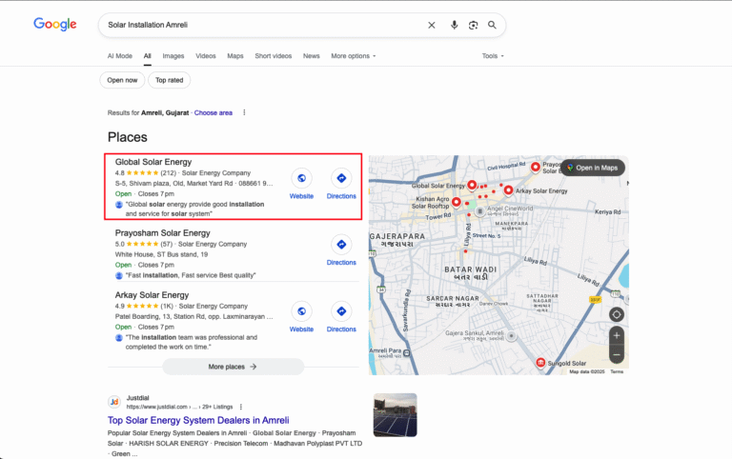Click the More places button

point(233,367)
